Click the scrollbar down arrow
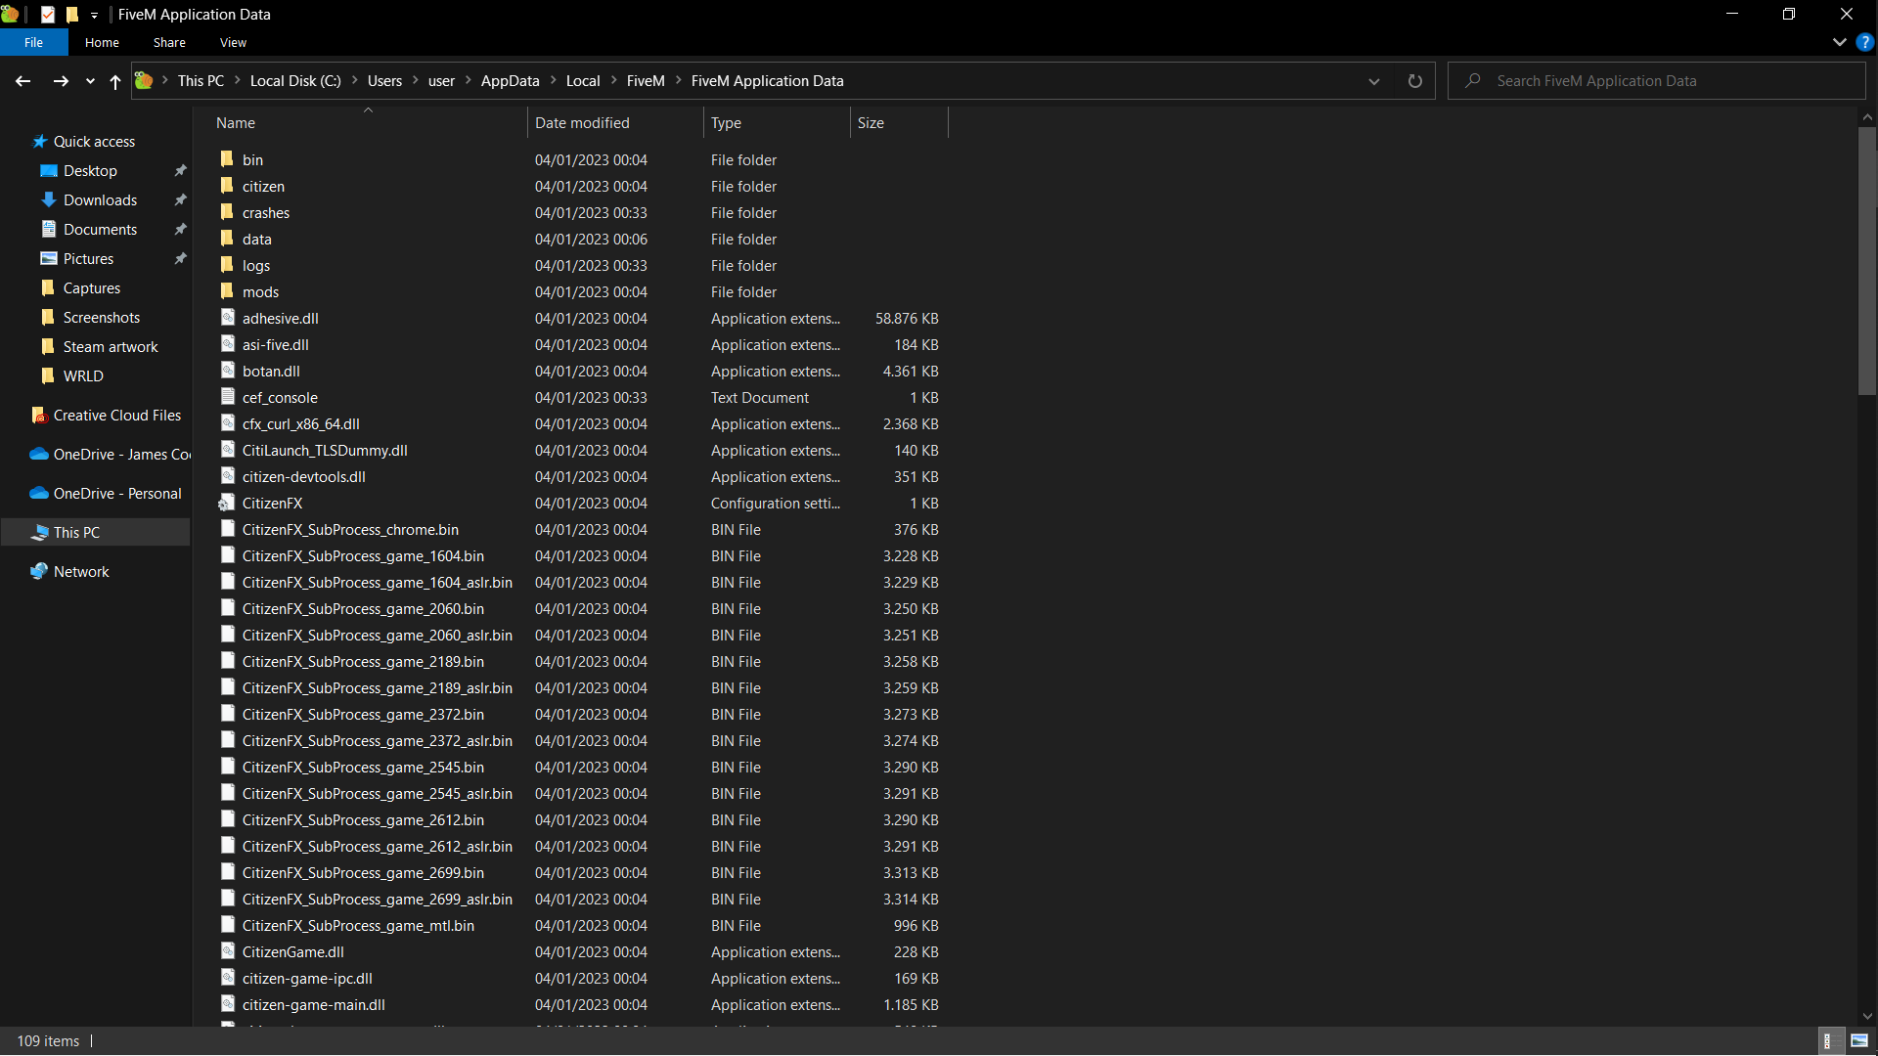The height and width of the screenshot is (1056, 1878). point(1867,1017)
